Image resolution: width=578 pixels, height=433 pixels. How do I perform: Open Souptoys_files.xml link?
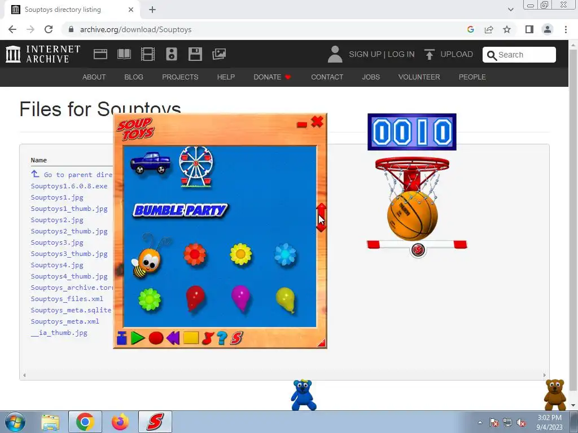pos(67,299)
